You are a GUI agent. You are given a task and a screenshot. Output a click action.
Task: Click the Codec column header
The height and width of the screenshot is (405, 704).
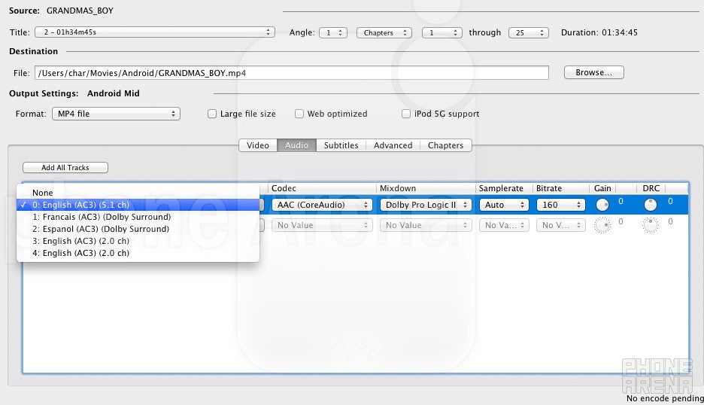tap(323, 188)
